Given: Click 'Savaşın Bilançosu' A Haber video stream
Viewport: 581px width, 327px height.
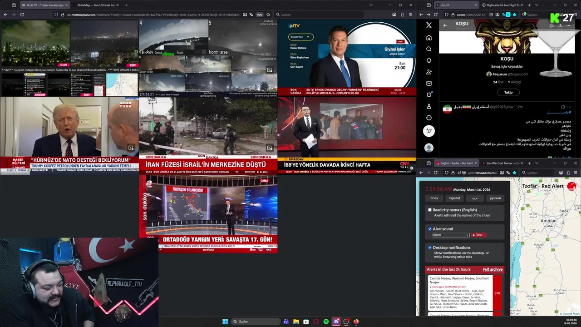Looking at the screenshot, I should [x=208, y=213].
